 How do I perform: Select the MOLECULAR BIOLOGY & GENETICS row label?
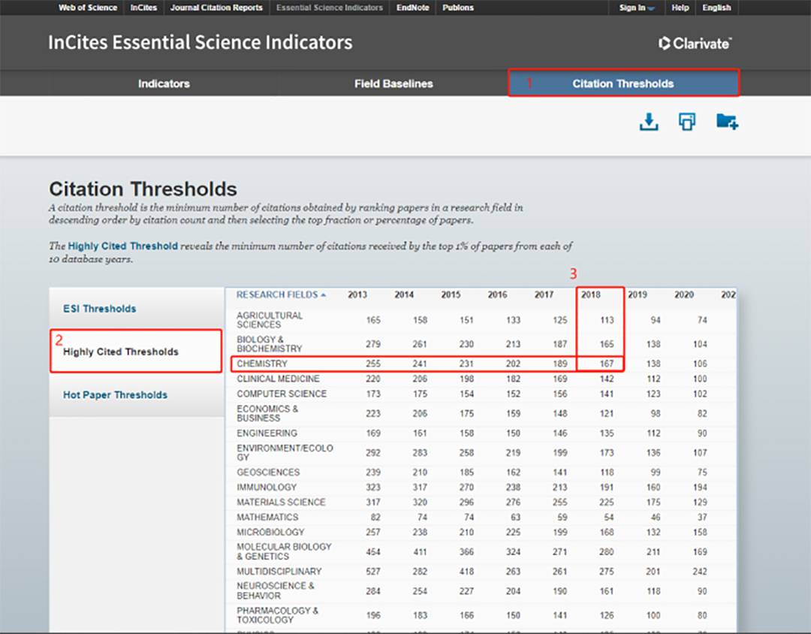[x=284, y=551]
